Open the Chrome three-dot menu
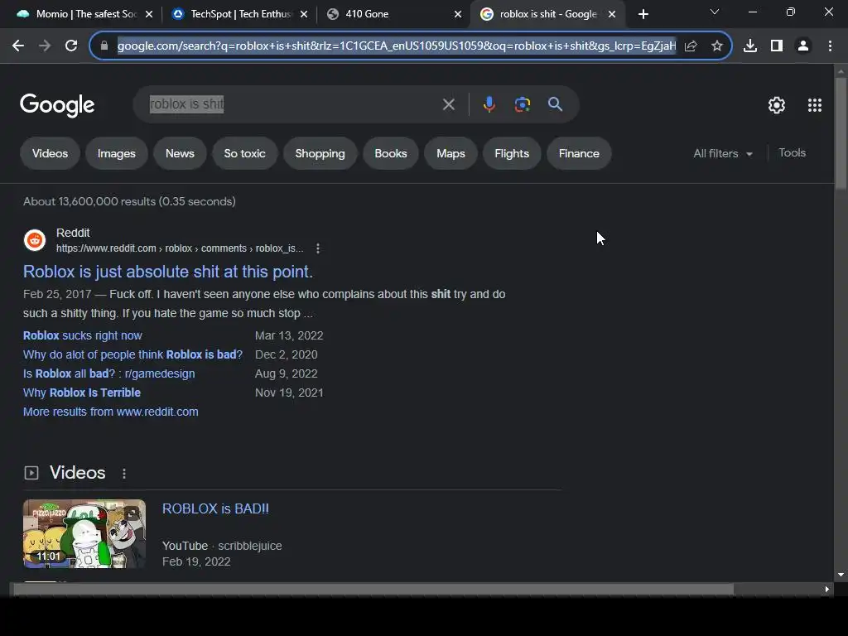The height and width of the screenshot is (636, 848). pyautogui.click(x=830, y=46)
